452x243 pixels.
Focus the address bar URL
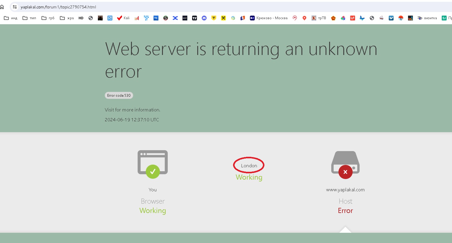58,7
